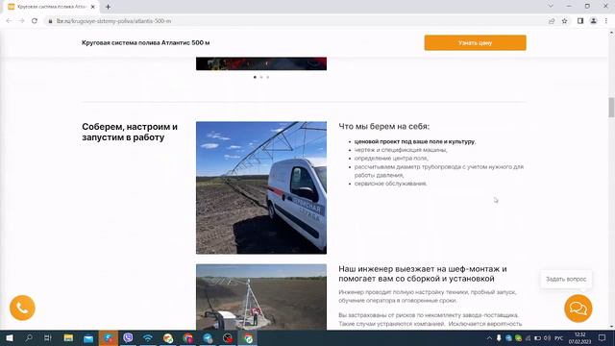
Task: Open Windows notification center
Action: tap(603, 337)
